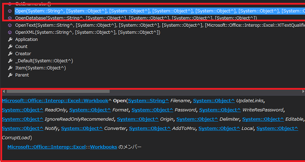Select the Application property
The height and width of the screenshot is (162, 305).
(x=27, y=40)
